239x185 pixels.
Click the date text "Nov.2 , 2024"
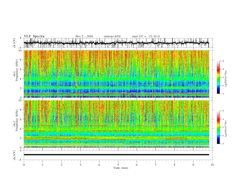click(84, 36)
